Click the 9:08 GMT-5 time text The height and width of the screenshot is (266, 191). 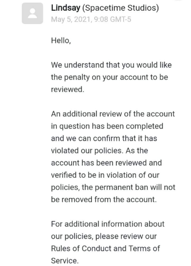coord(112,19)
